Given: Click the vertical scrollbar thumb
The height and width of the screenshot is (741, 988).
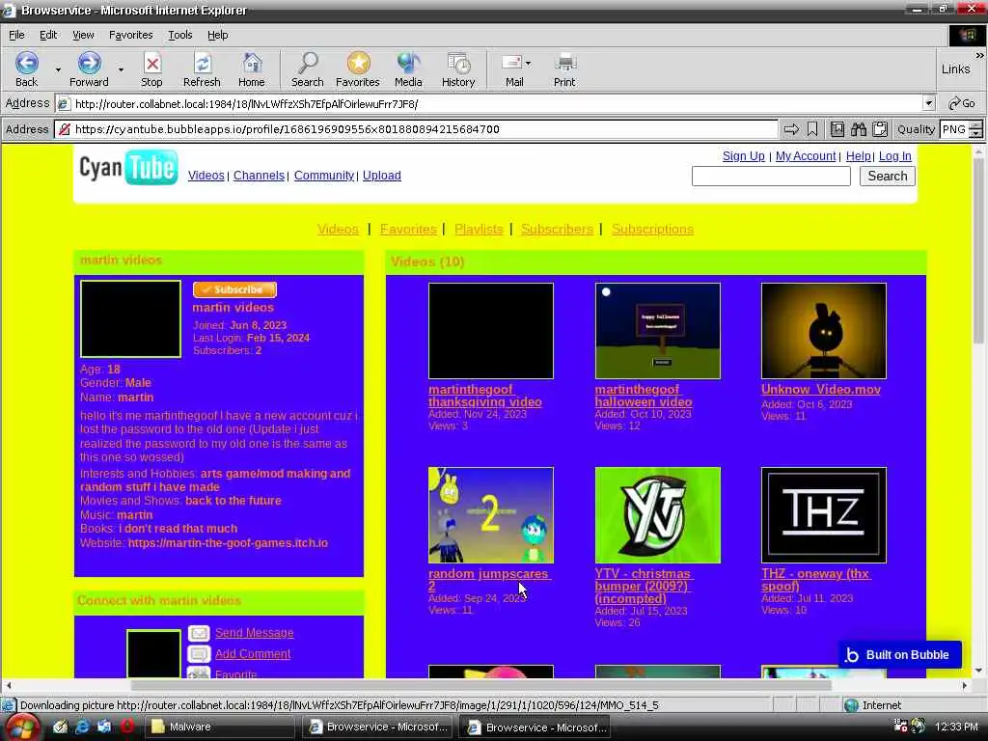Looking at the screenshot, I should (978, 251).
